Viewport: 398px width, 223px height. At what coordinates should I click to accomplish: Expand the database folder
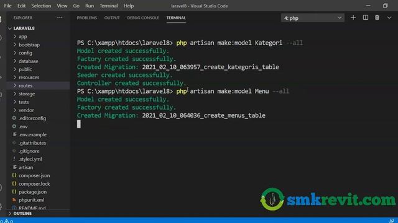28,61
